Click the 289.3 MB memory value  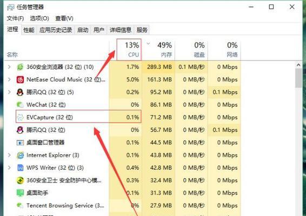point(159,67)
